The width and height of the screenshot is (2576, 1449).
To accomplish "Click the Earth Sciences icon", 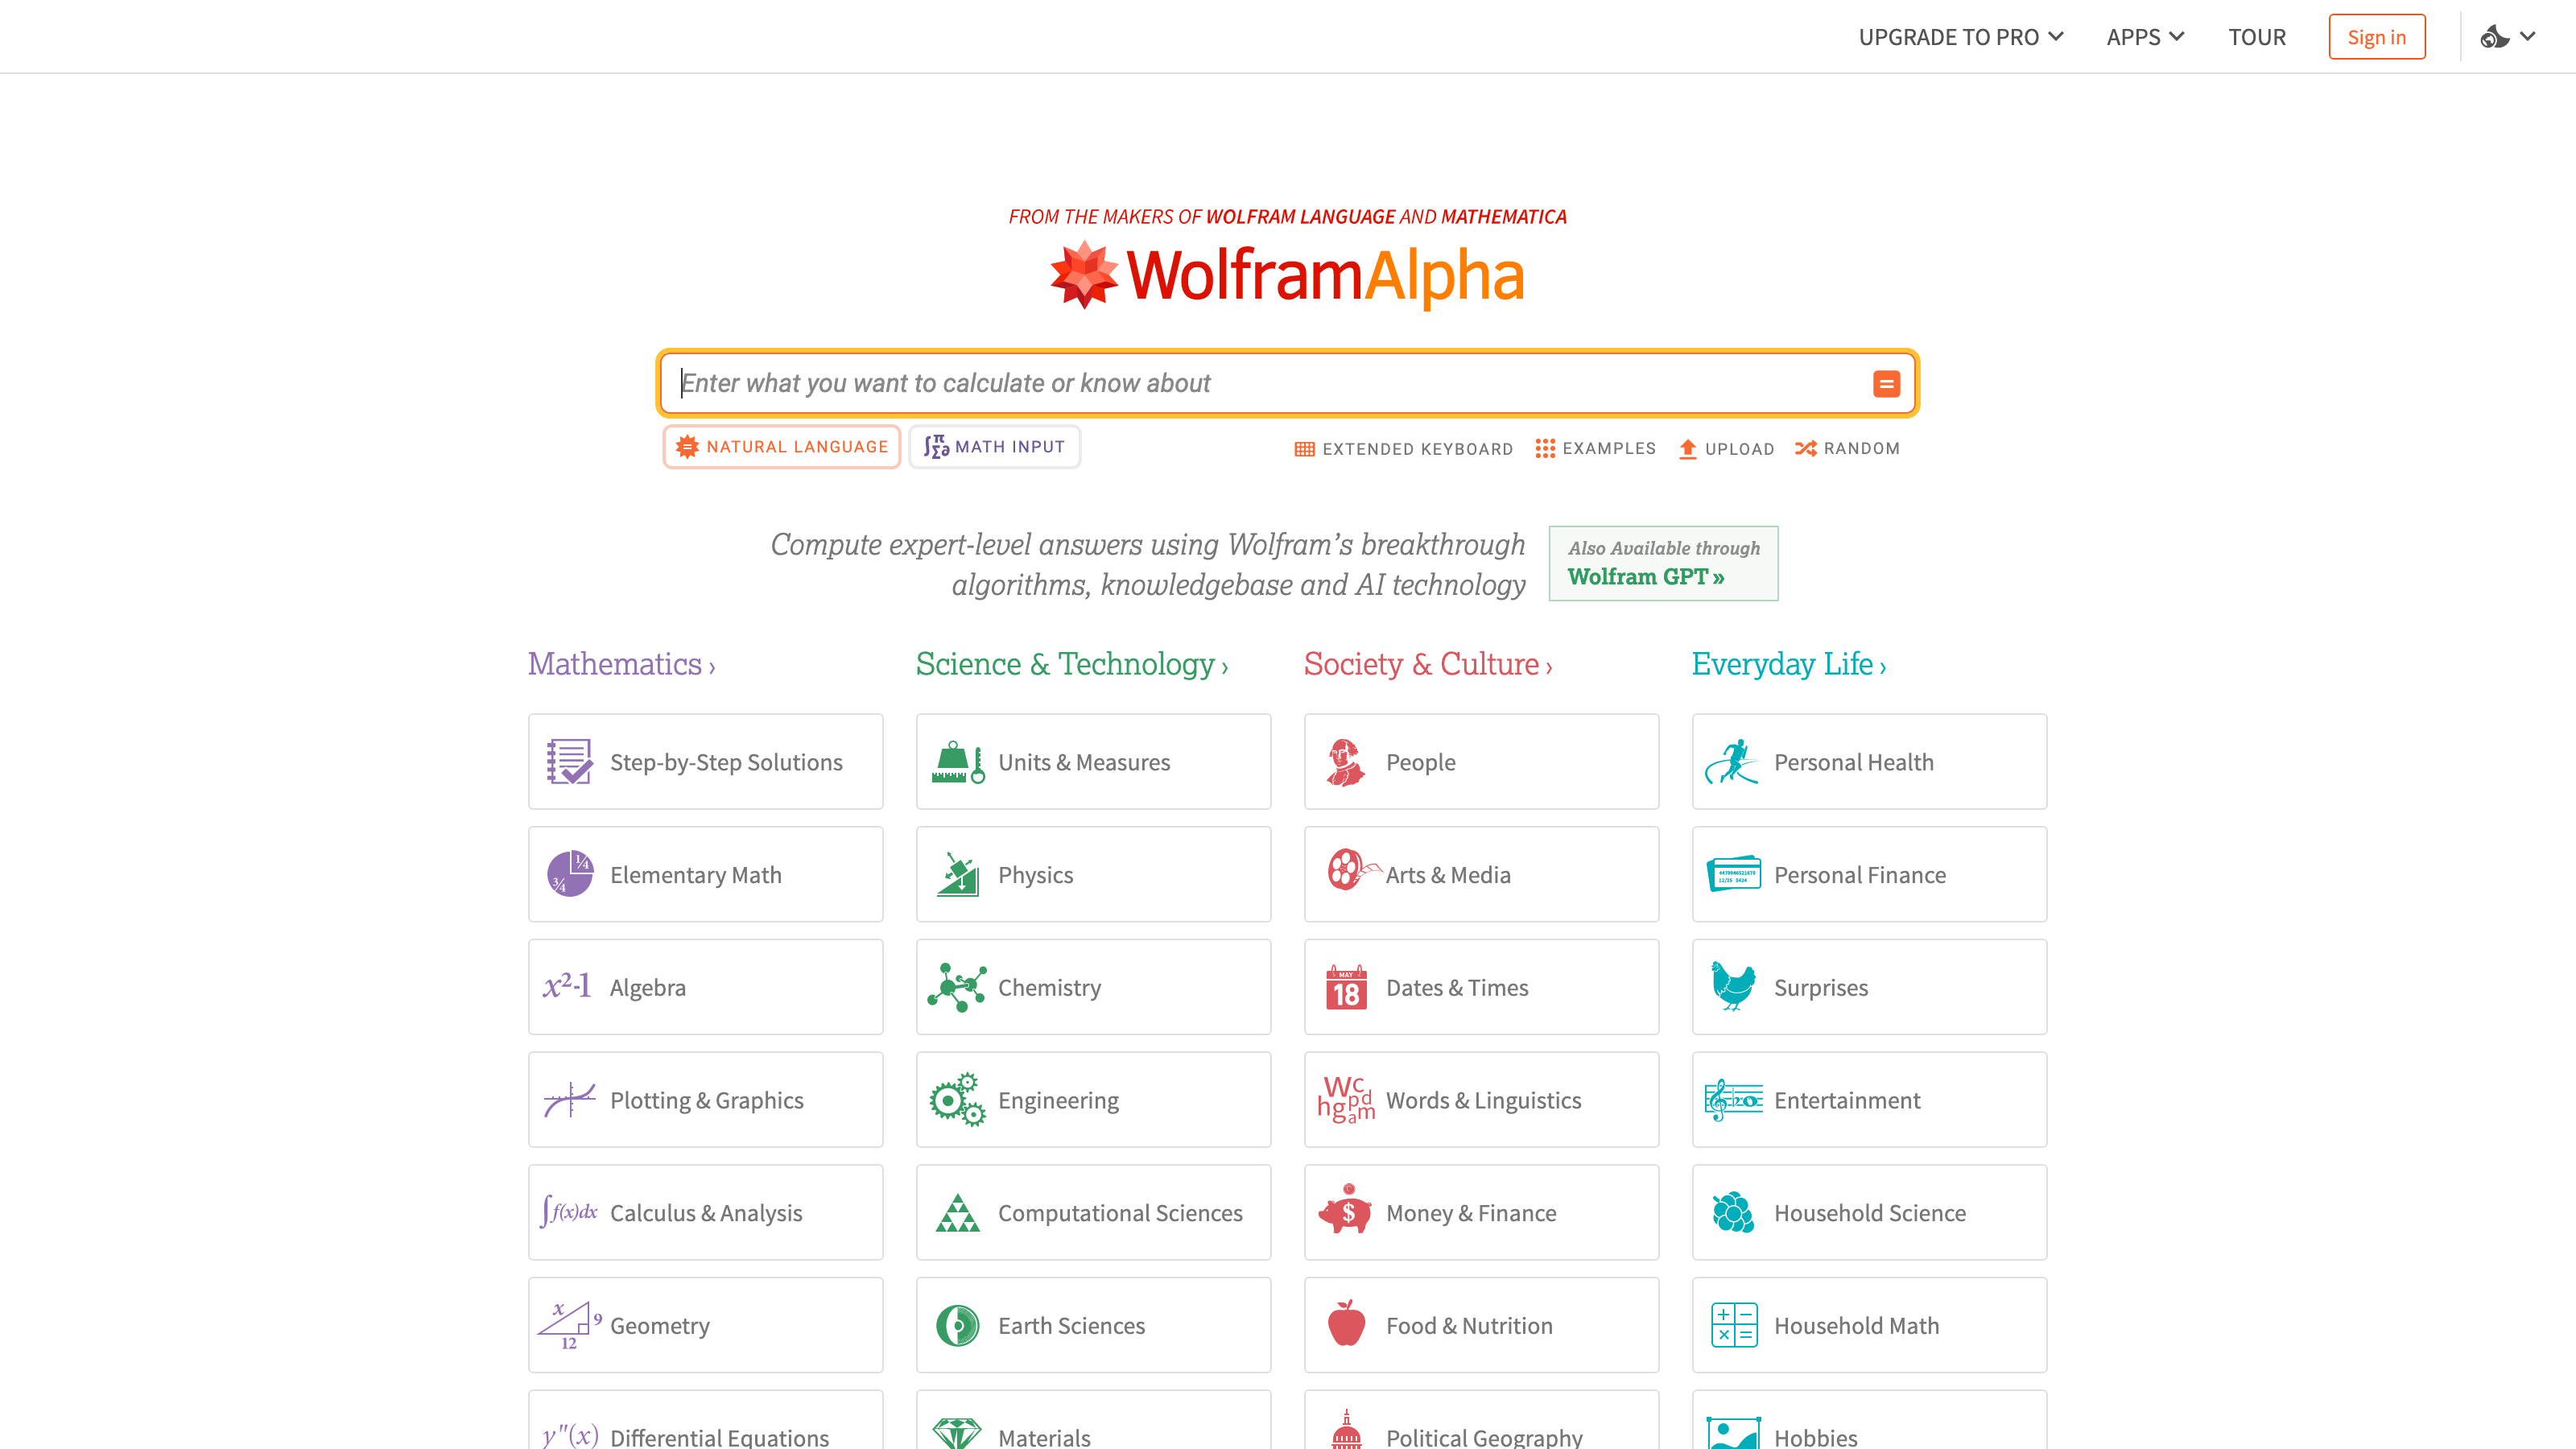I will click(959, 1323).
